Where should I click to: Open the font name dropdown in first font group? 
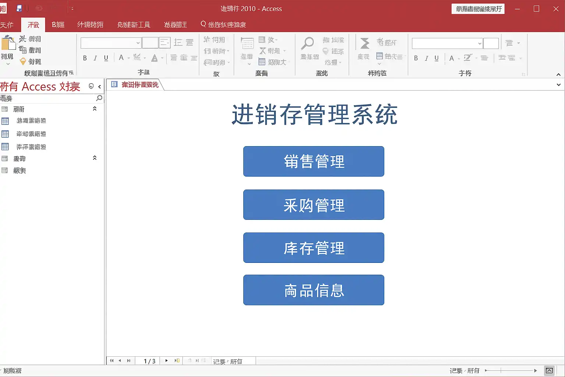coord(138,43)
